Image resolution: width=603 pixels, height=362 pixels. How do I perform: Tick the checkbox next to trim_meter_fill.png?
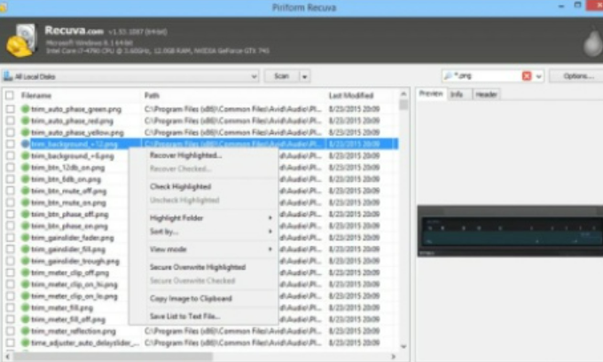[x=10, y=307]
